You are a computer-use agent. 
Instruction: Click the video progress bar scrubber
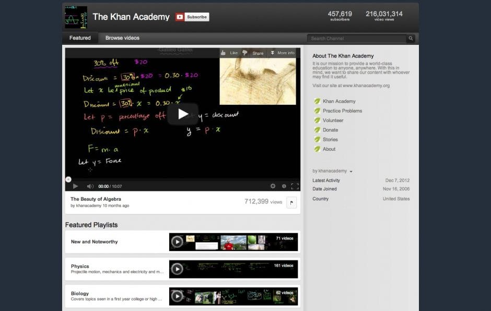point(68,179)
